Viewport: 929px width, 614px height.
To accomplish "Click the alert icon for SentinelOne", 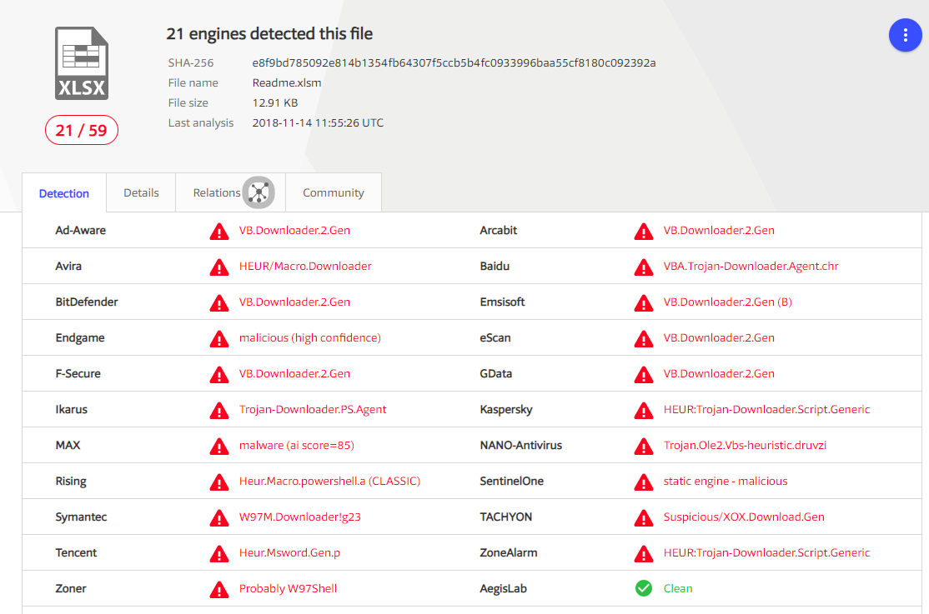I will tap(643, 482).
